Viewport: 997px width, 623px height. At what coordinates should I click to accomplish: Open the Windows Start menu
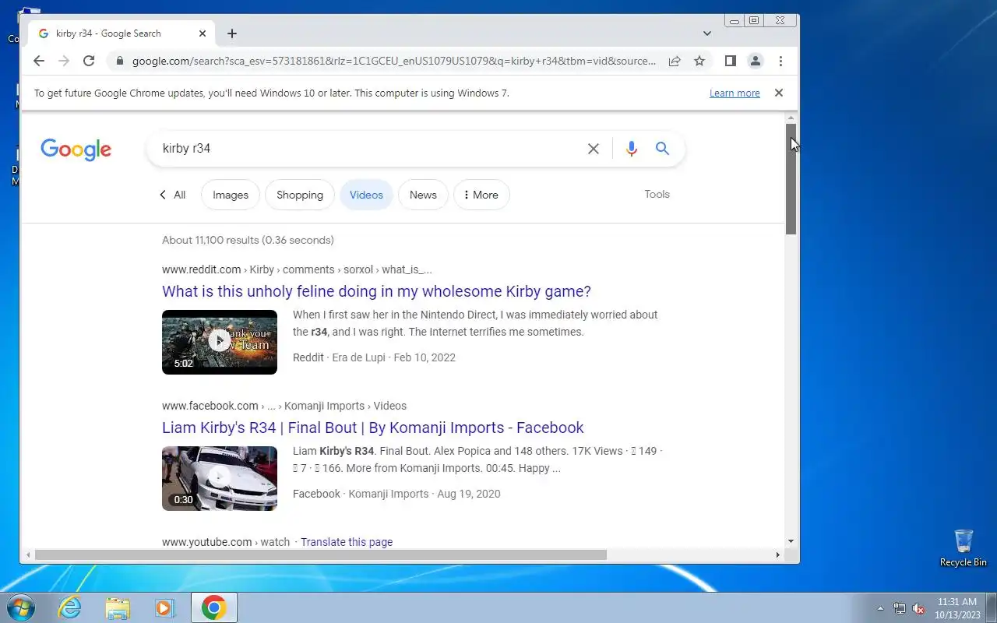pos(21,607)
